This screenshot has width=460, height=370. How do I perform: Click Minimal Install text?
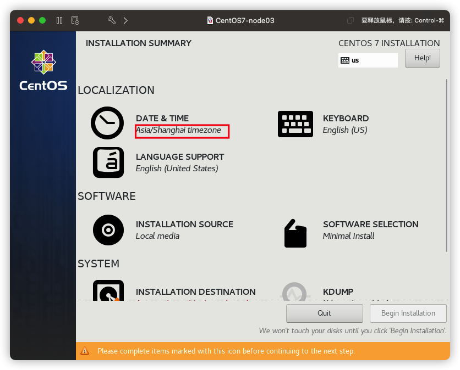[348, 236]
